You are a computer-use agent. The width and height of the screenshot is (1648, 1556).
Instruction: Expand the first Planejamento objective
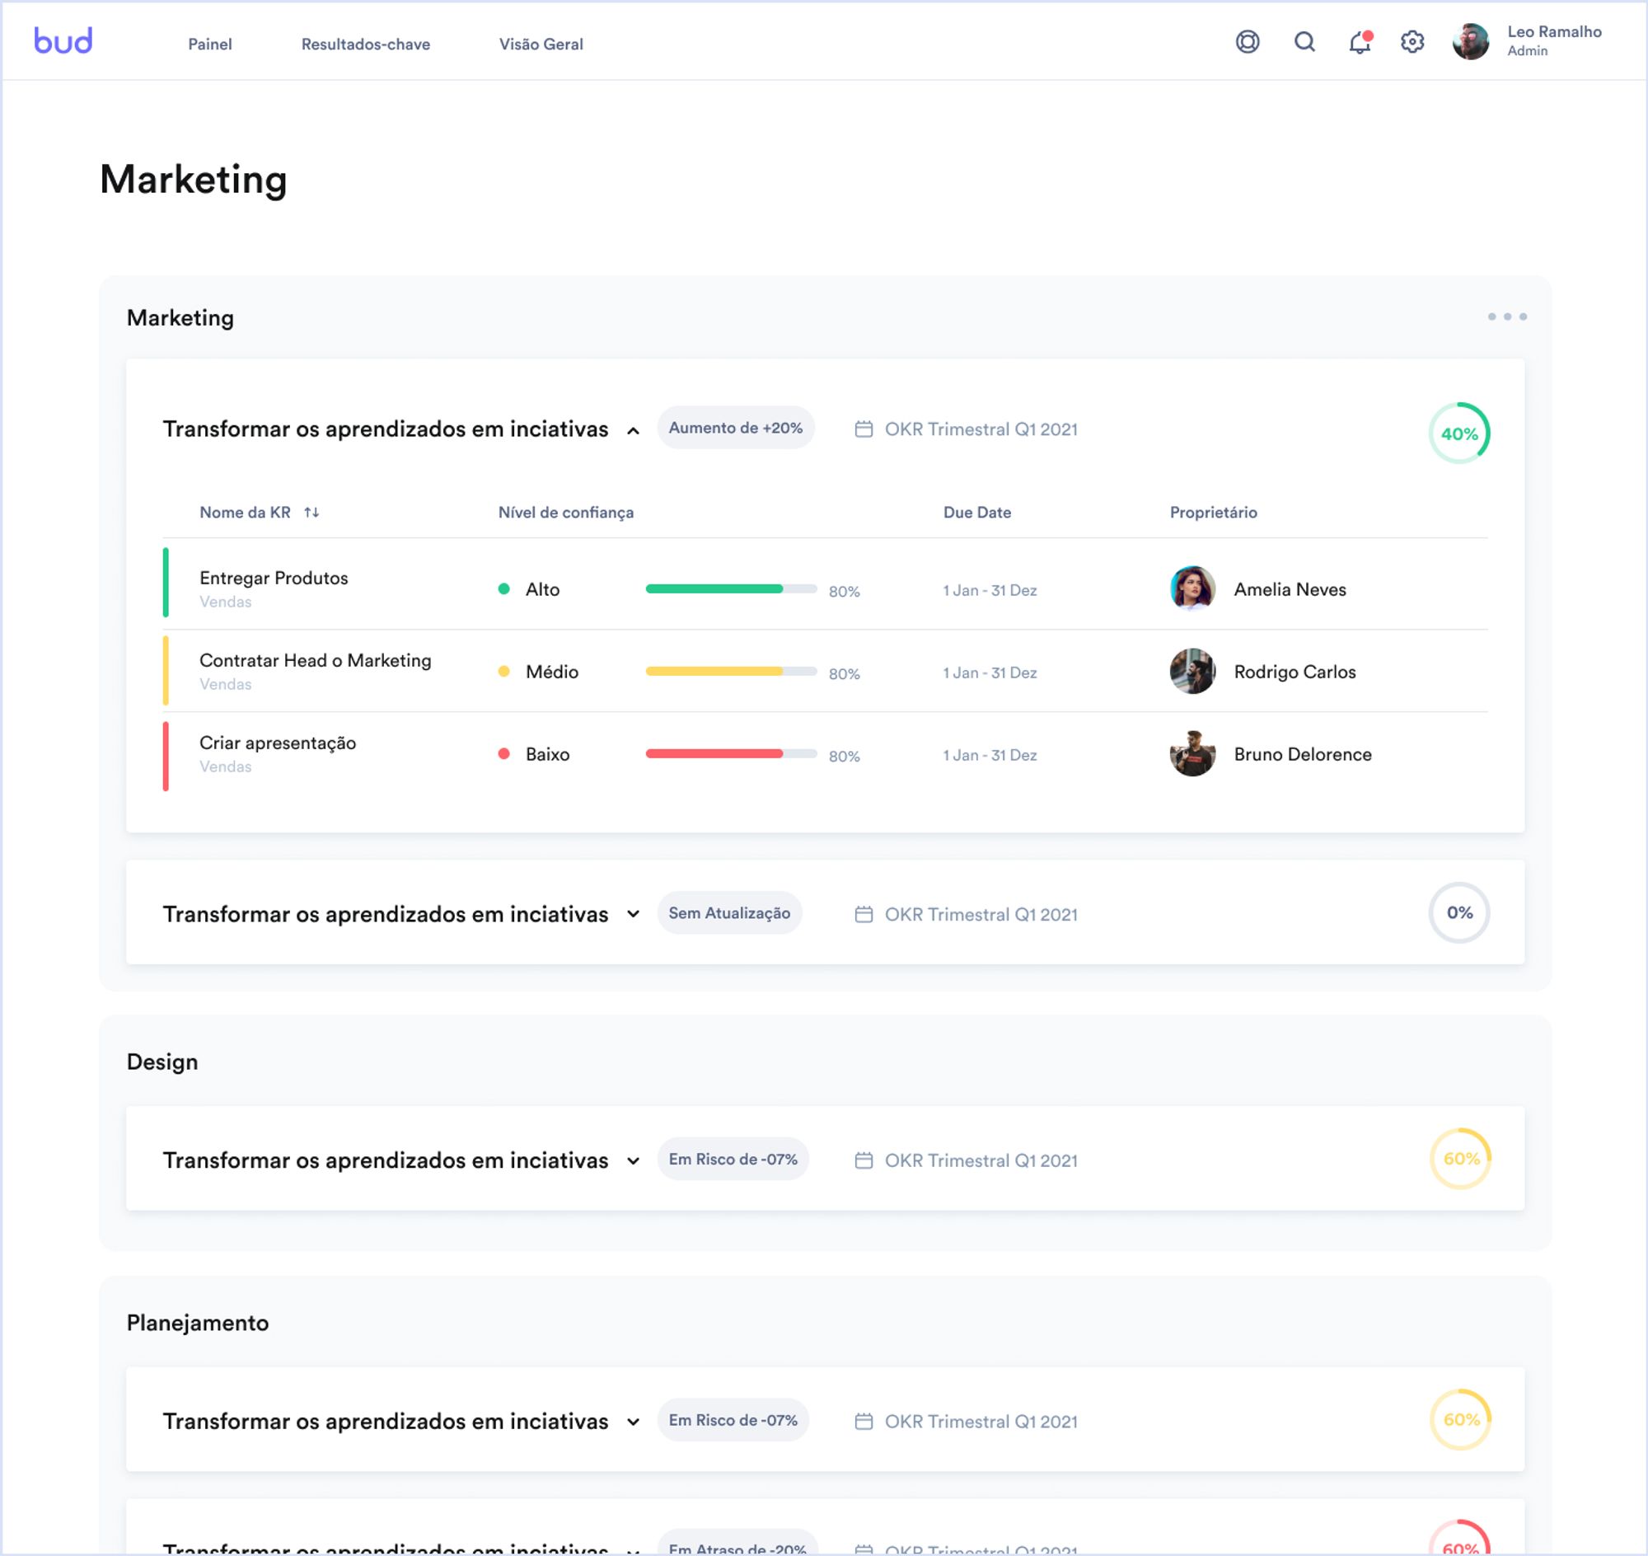tap(633, 1422)
